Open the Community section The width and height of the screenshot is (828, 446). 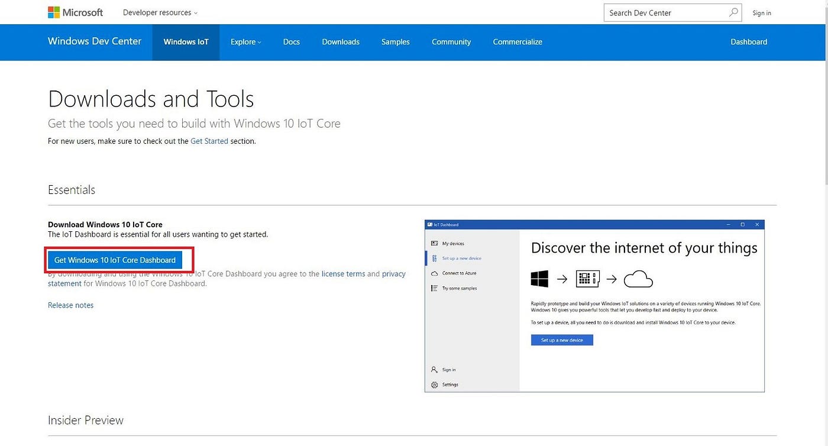click(x=451, y=41)
